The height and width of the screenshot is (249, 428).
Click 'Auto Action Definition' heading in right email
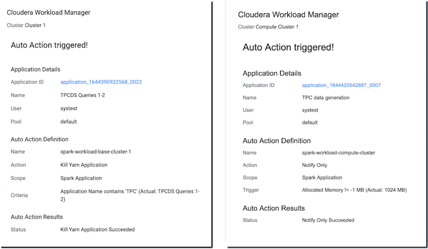tap(277, 141)
